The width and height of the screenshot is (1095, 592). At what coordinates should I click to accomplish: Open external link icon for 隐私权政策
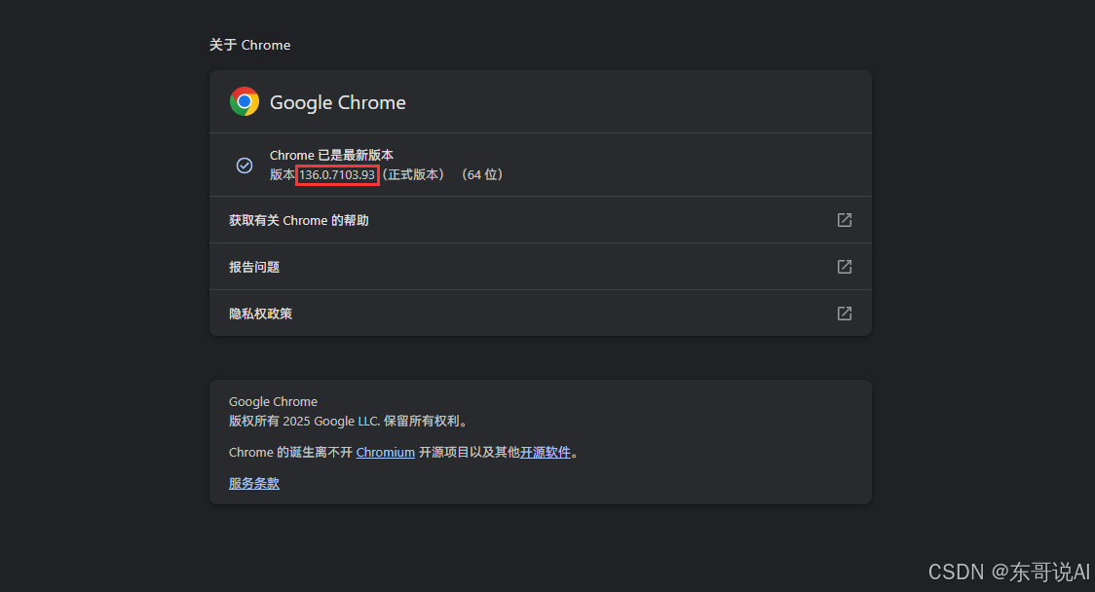pyautogui.click(x=845, y=314)
